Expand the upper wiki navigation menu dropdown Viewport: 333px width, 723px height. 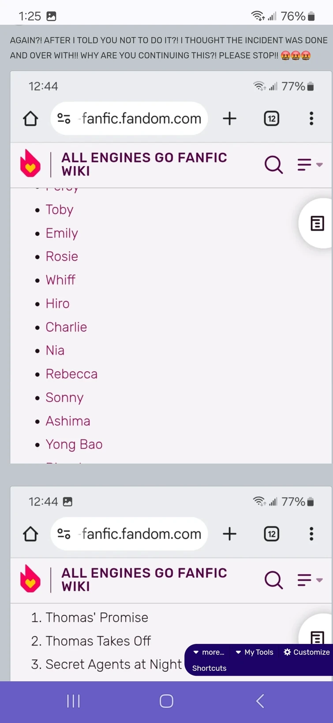pyautogui.click(x=310, y=164)
